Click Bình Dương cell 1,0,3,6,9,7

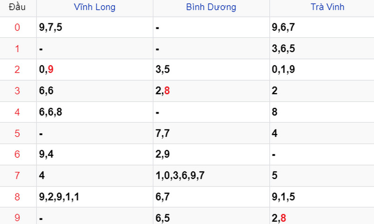pyautogui.click(x=180, y=176)
